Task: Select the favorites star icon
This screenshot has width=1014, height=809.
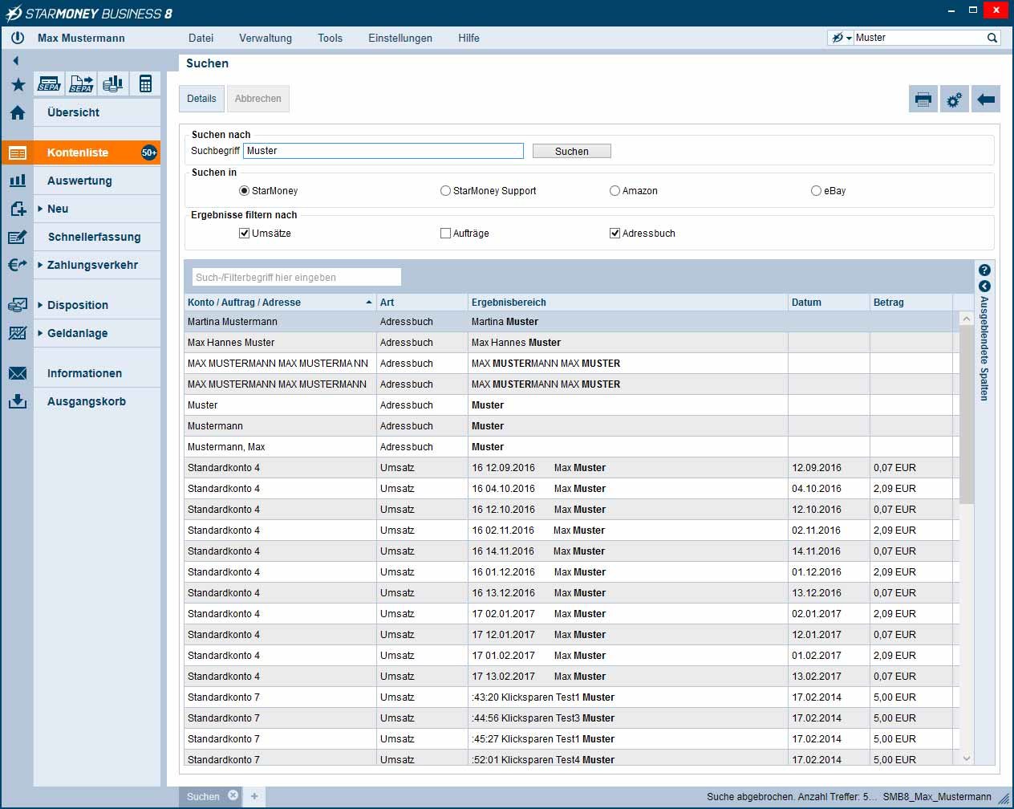Action: click(x=18, y=85)
